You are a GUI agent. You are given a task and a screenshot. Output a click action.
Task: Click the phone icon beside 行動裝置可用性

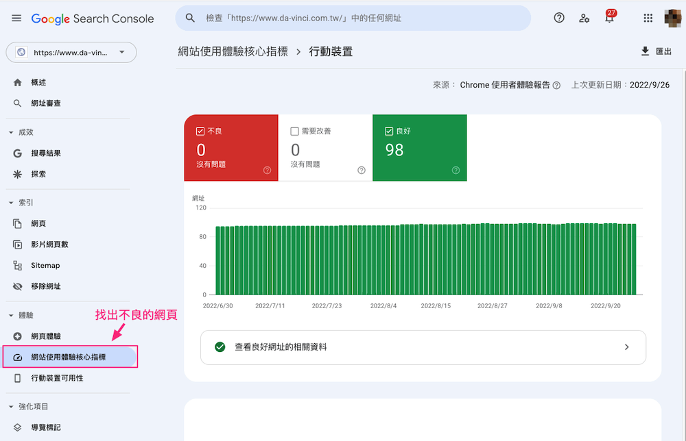[x=18, y=378]
